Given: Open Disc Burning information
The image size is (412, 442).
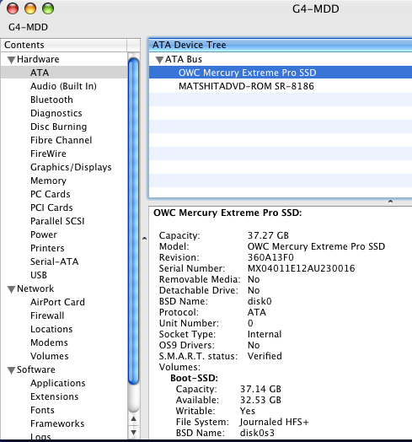Looking at the screenshot, I should [x=58, y=127].
